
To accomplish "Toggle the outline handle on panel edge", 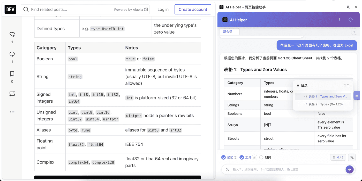I will [x=357, y=96].
